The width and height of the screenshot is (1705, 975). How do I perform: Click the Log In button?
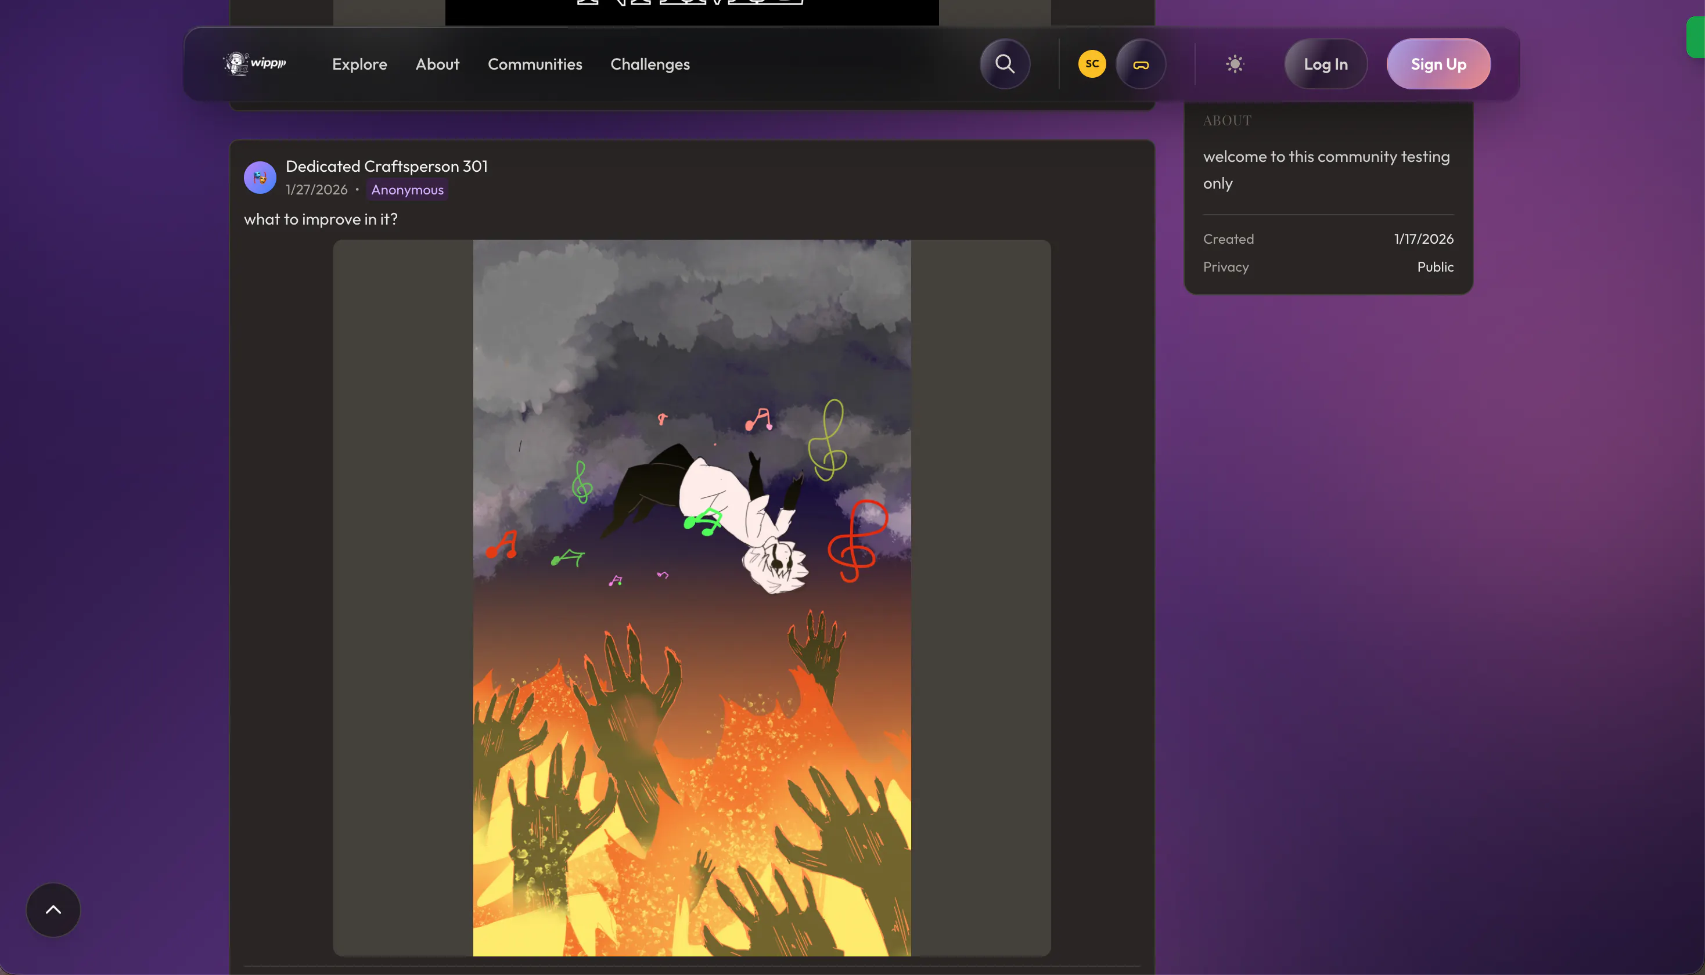pos(1325,64)
